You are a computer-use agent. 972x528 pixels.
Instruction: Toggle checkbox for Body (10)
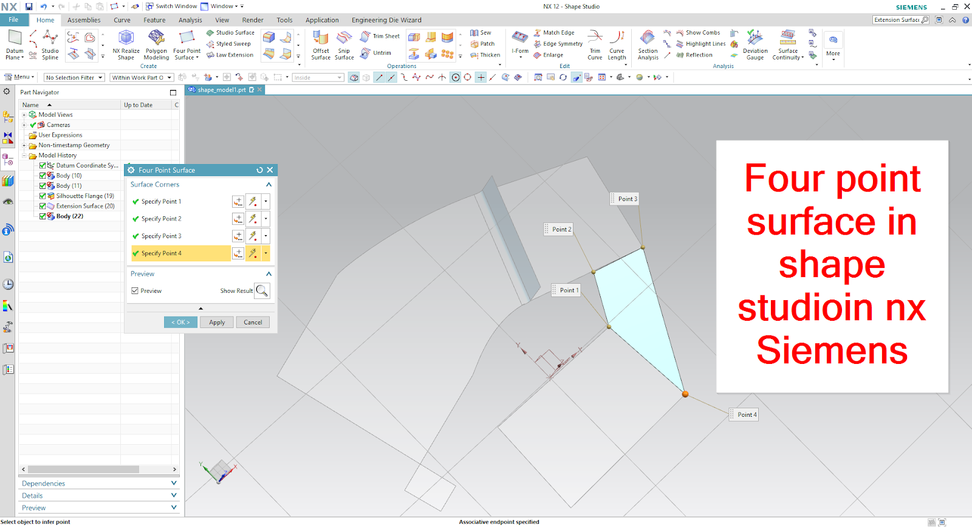coord(43,176)
